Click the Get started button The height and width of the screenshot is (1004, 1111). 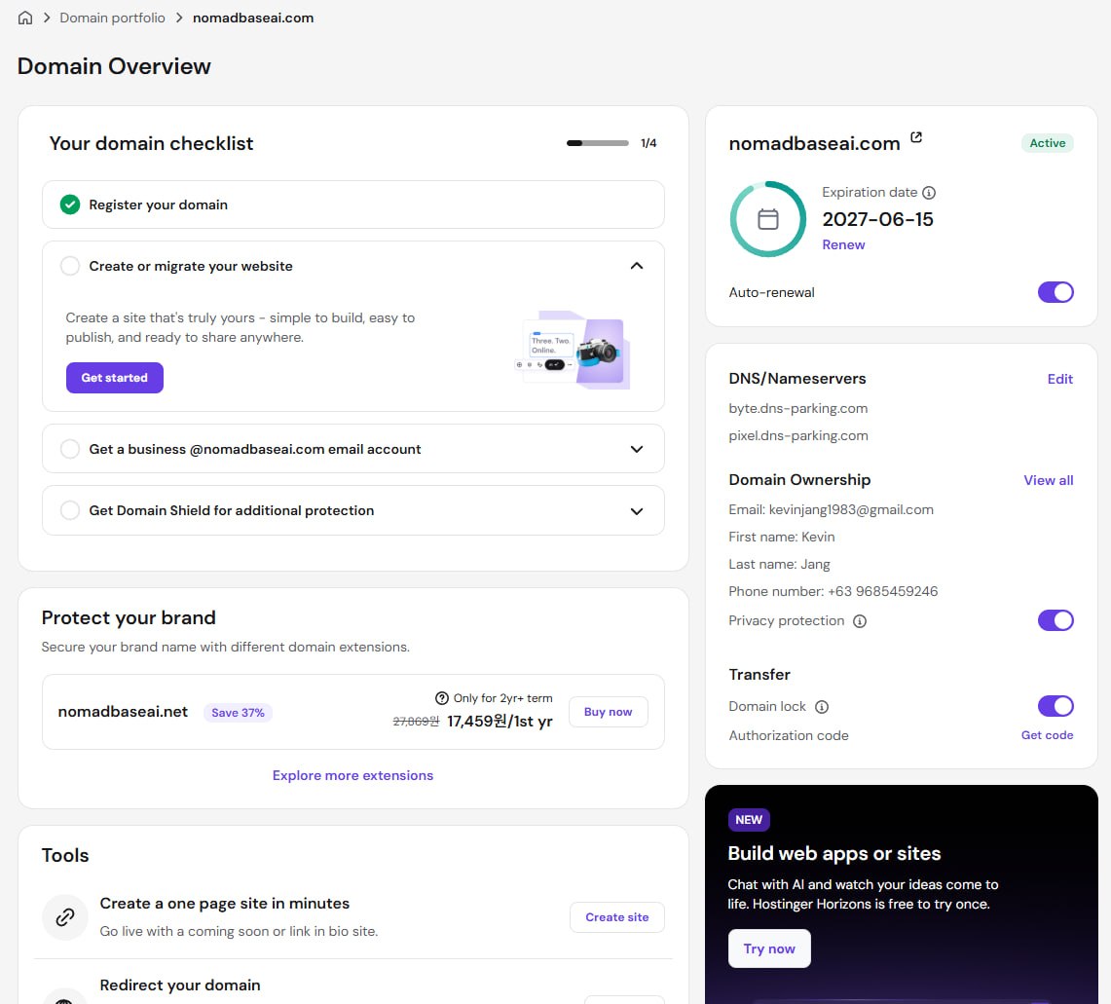[x=115, y=378]
